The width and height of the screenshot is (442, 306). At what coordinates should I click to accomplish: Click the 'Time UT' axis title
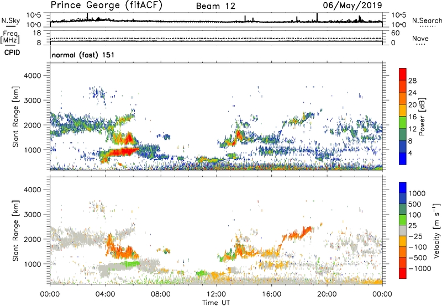216,303
